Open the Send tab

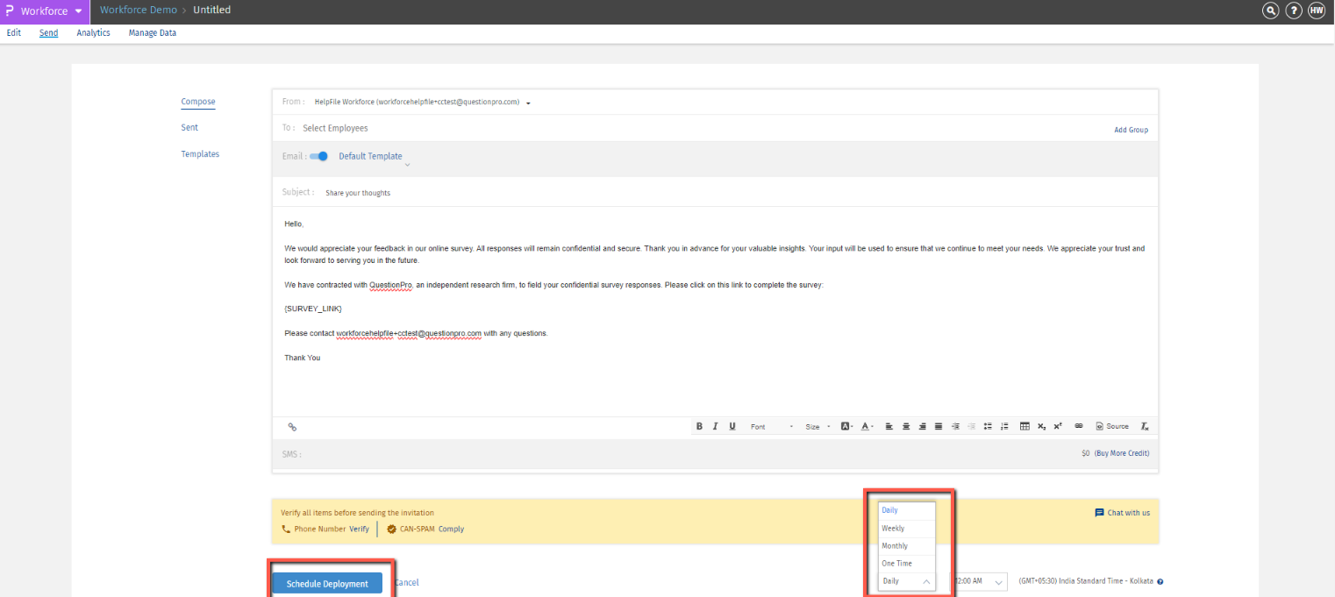point(48,33)
